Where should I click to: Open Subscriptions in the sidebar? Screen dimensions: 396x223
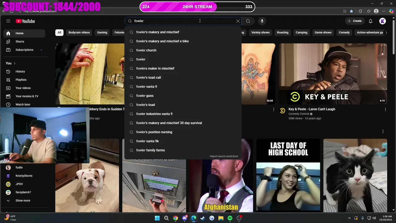pos(24,50)
